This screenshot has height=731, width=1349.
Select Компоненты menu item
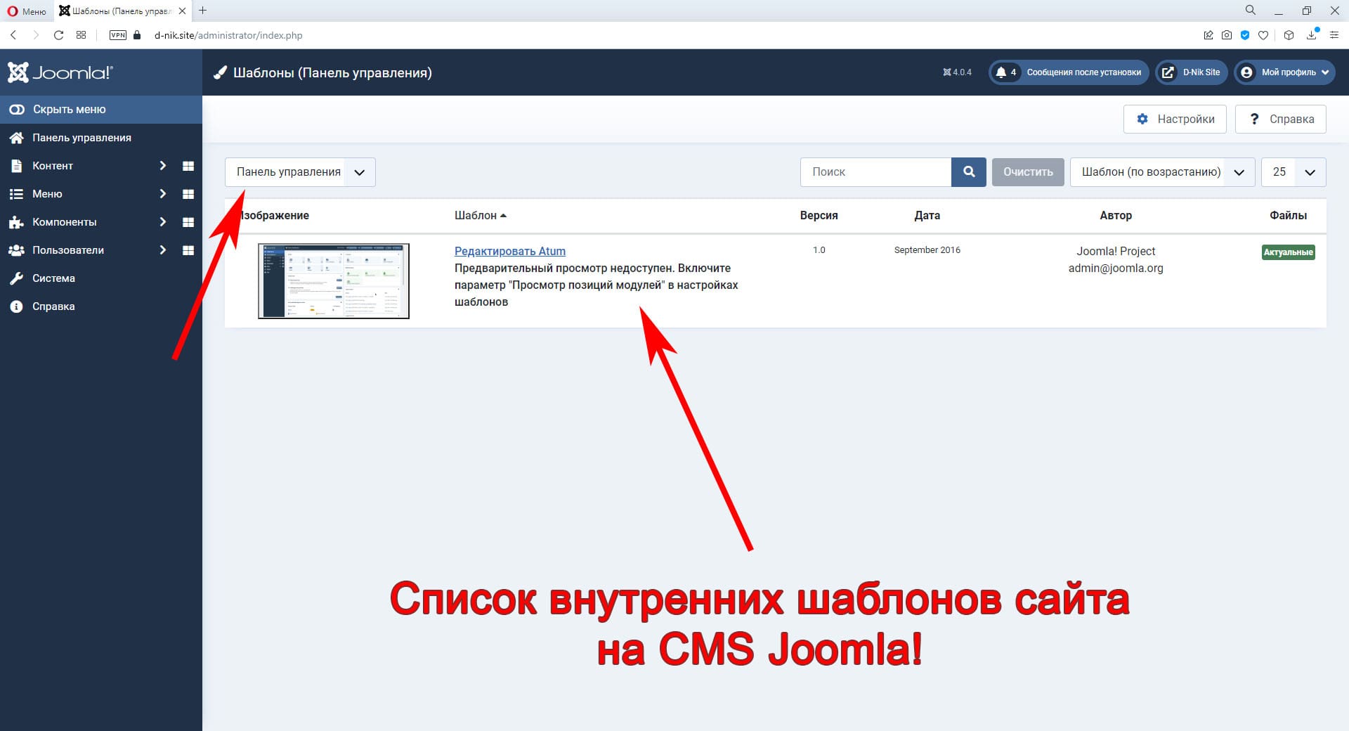point(65,222)
